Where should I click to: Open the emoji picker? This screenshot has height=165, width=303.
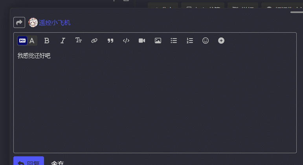pyautogui.click(x=206, y=41)
